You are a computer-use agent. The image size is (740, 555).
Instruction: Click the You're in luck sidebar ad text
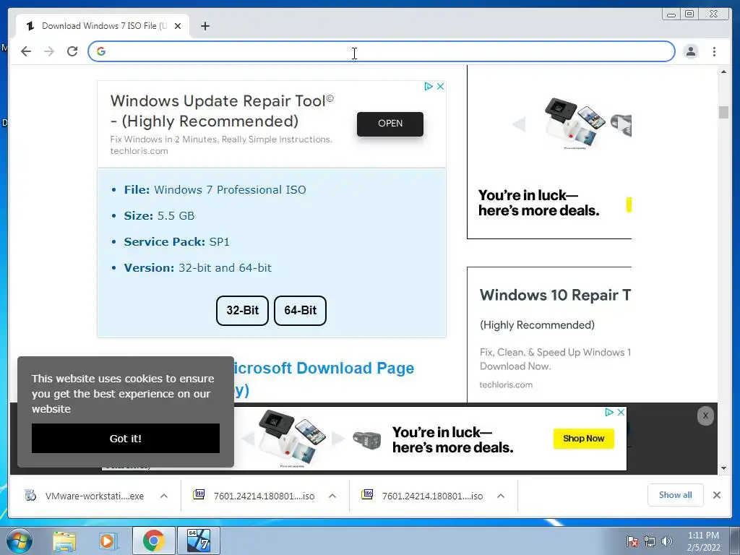pyautogui.click(x=538, y=203)
